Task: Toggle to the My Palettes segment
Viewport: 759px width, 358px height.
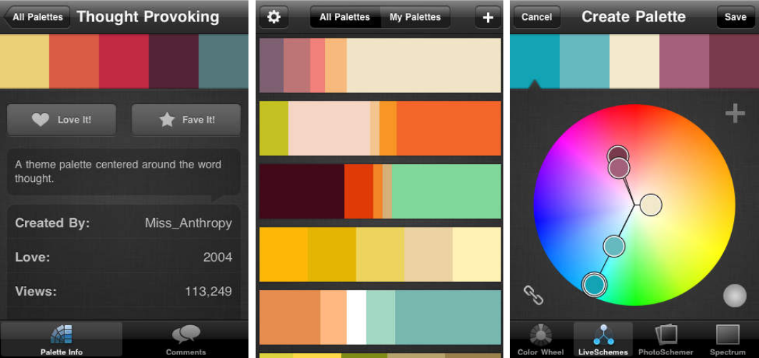Action: click(x=415, y=17)
